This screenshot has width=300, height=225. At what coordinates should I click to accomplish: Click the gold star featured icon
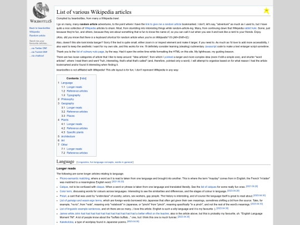click(x=266, y=11)
